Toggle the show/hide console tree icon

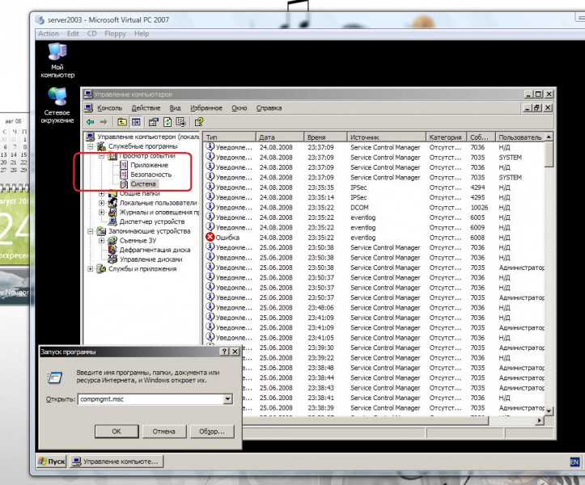[x=136, y=122]
